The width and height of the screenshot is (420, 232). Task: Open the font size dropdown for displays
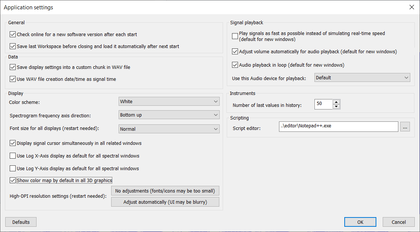tap(169, 128)
